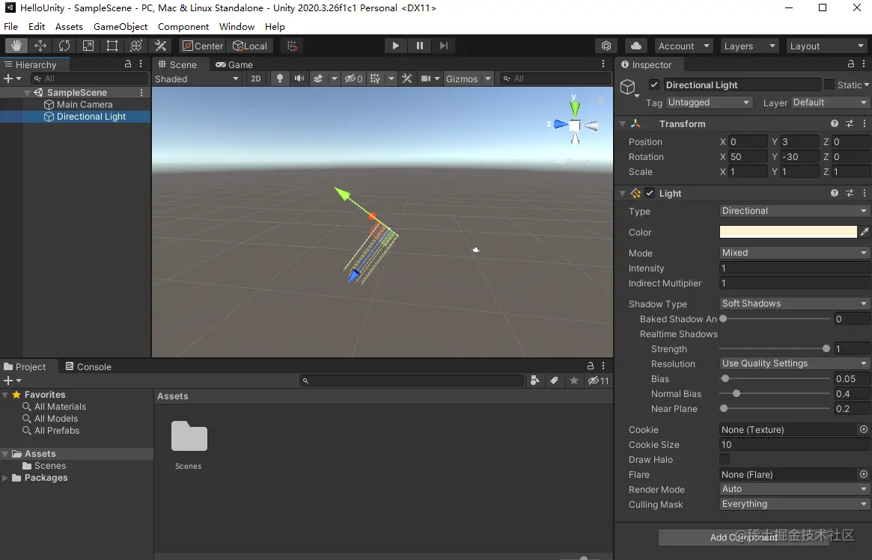
Task: Toggle Local handle rotation button
Action: (x=250, y=46)
